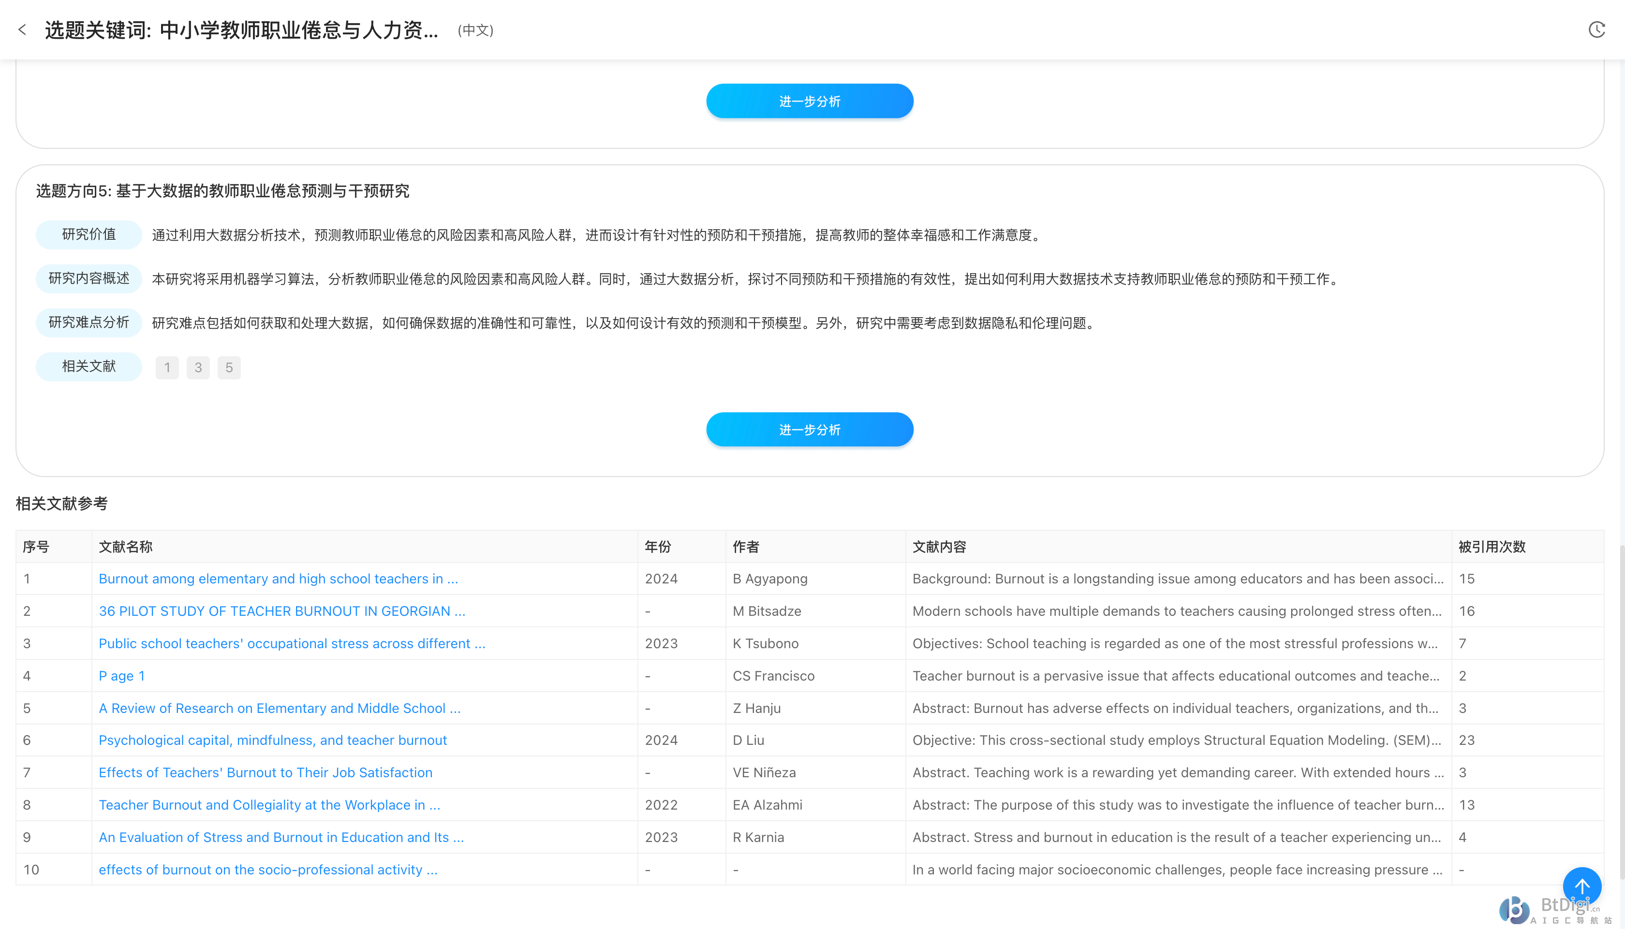Click the back arrow at top left
Viewport: 1625px width, 929px height.
pos(23,29)
